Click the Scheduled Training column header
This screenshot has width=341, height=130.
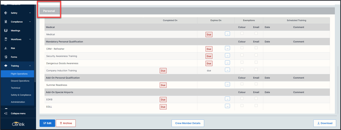point(296,20)
